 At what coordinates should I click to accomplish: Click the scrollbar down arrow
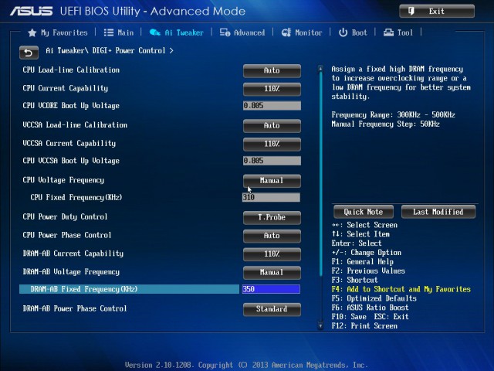(x=320, y=326)
